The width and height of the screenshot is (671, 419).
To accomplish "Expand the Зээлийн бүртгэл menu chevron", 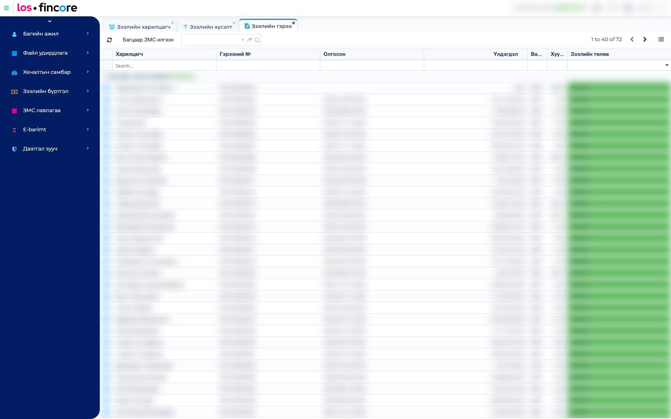I will coord(88,91).
